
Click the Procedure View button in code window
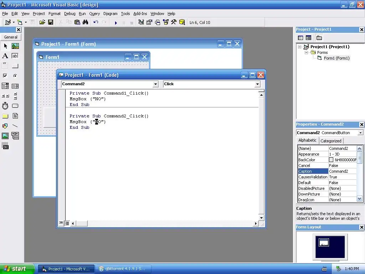coord(61,223)
